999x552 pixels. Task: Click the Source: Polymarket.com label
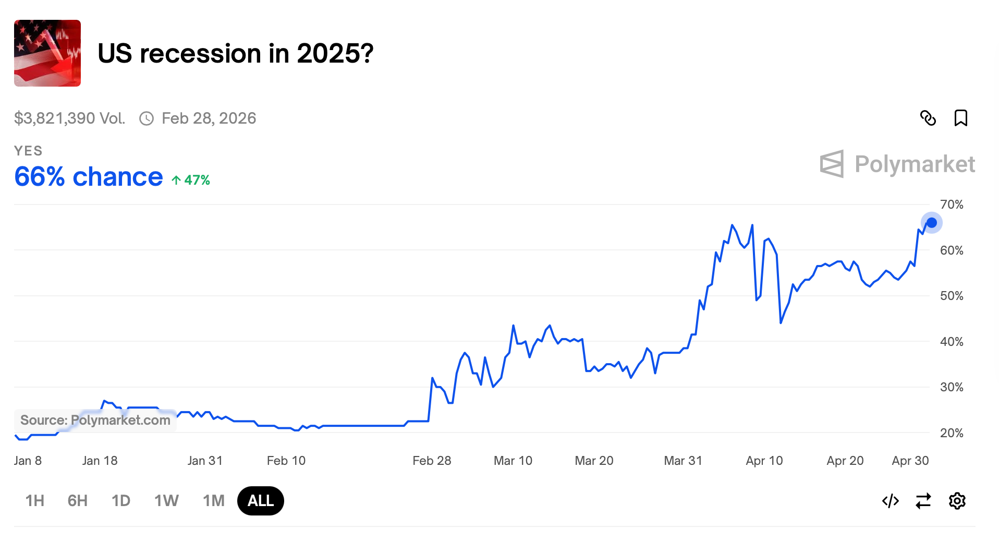click(95, 420)
